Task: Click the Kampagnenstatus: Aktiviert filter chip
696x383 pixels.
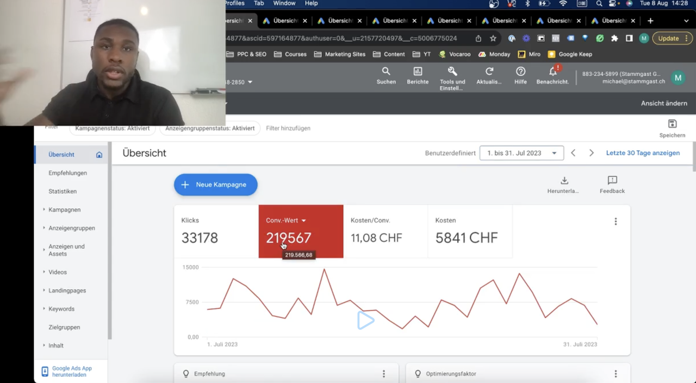Action: [113, 129]
